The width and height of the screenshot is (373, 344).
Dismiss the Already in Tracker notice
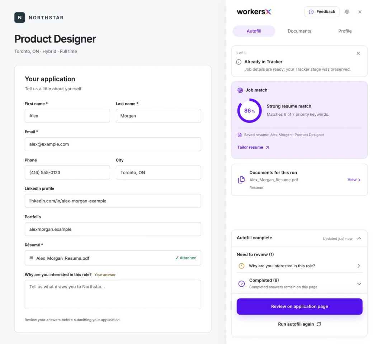click(x=358, y=53)
